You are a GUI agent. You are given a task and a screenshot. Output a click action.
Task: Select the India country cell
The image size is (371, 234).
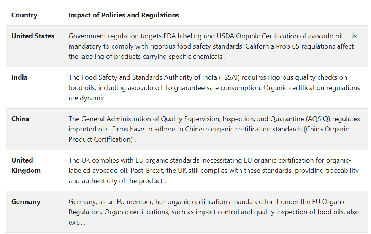coord(19,77)
